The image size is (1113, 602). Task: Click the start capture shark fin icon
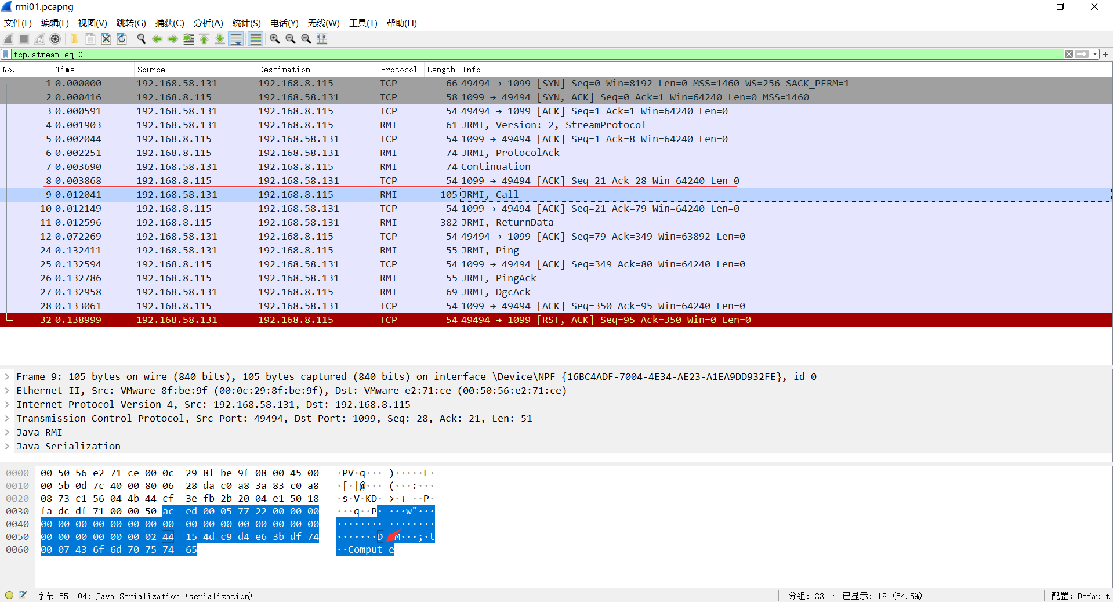click(x=8, y=39)
